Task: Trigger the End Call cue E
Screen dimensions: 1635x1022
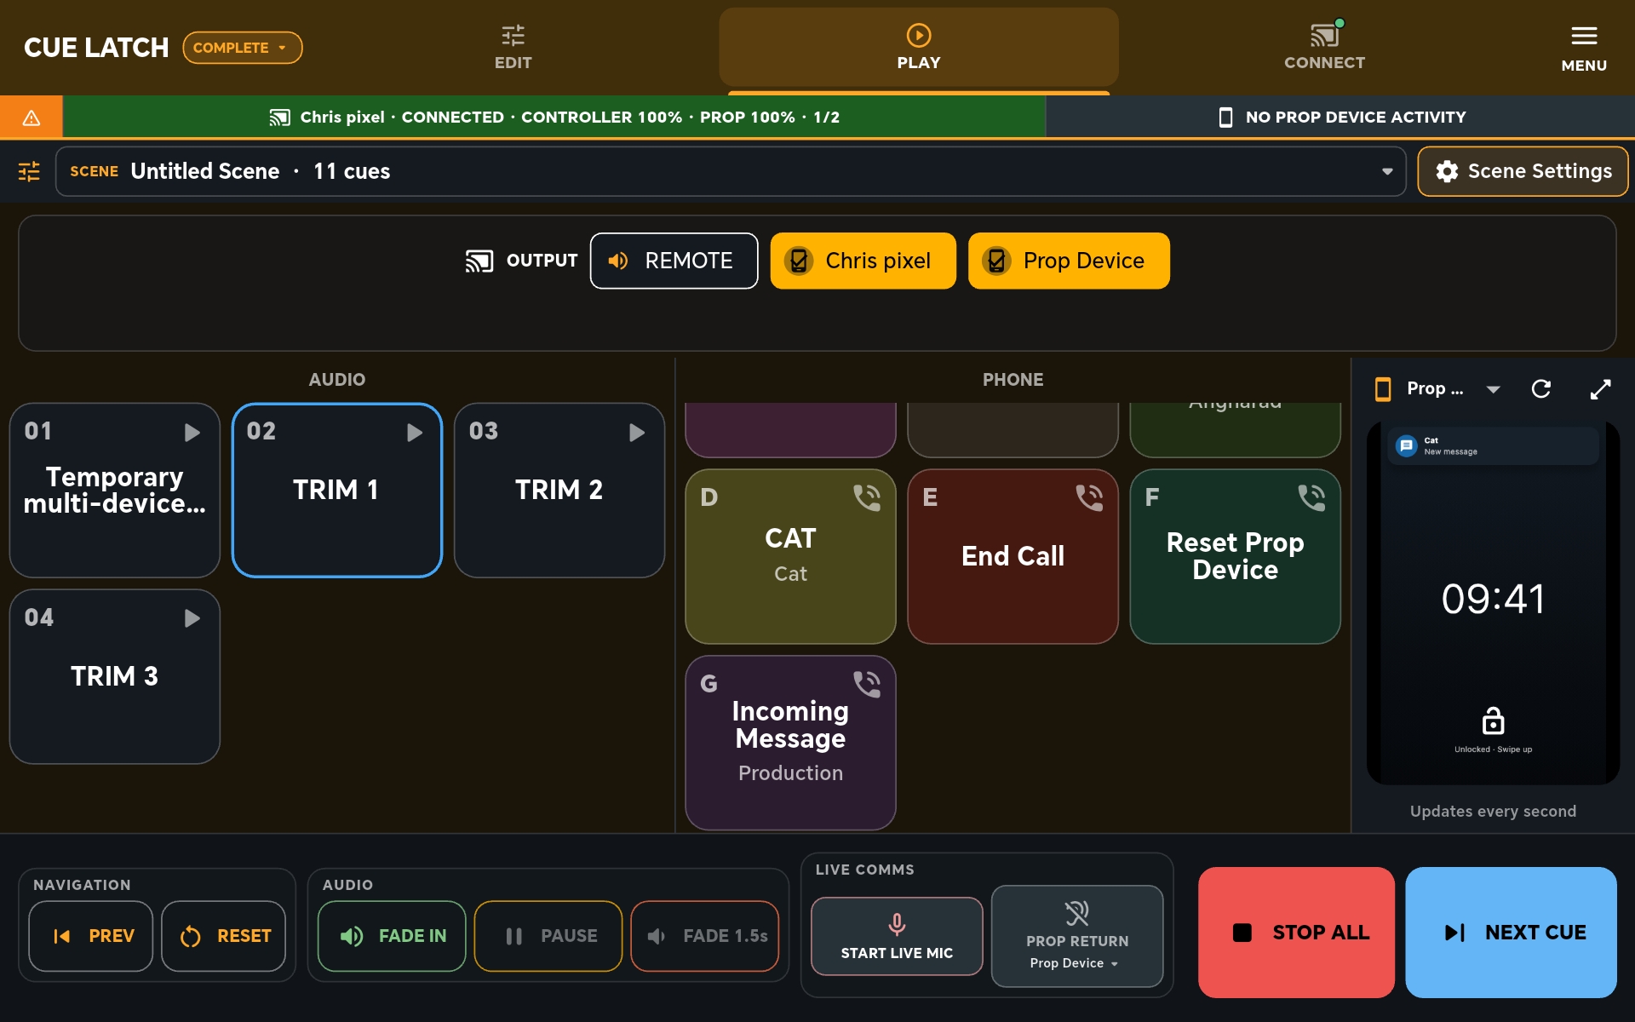Action: [1013, 556]
